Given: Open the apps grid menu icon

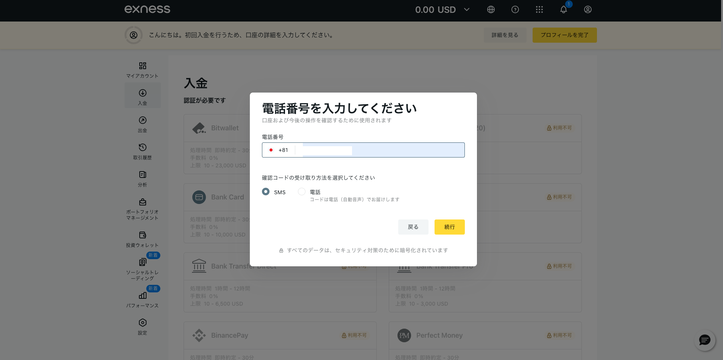Looking at the screenshot, I should pos(539,10).
